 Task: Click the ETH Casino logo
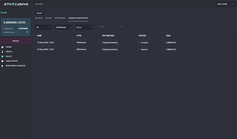point(16,4)
